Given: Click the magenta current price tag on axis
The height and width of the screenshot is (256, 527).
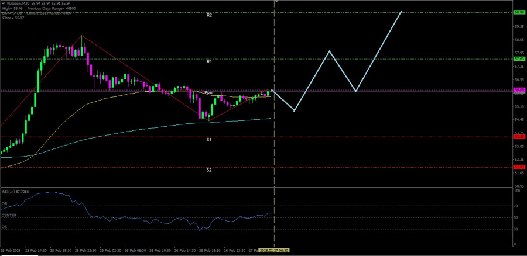Looking at the screenshot, I should pyautogui.click(x=518, y=91).
